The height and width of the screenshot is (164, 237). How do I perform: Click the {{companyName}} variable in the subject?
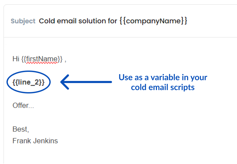tap(153, 21)
